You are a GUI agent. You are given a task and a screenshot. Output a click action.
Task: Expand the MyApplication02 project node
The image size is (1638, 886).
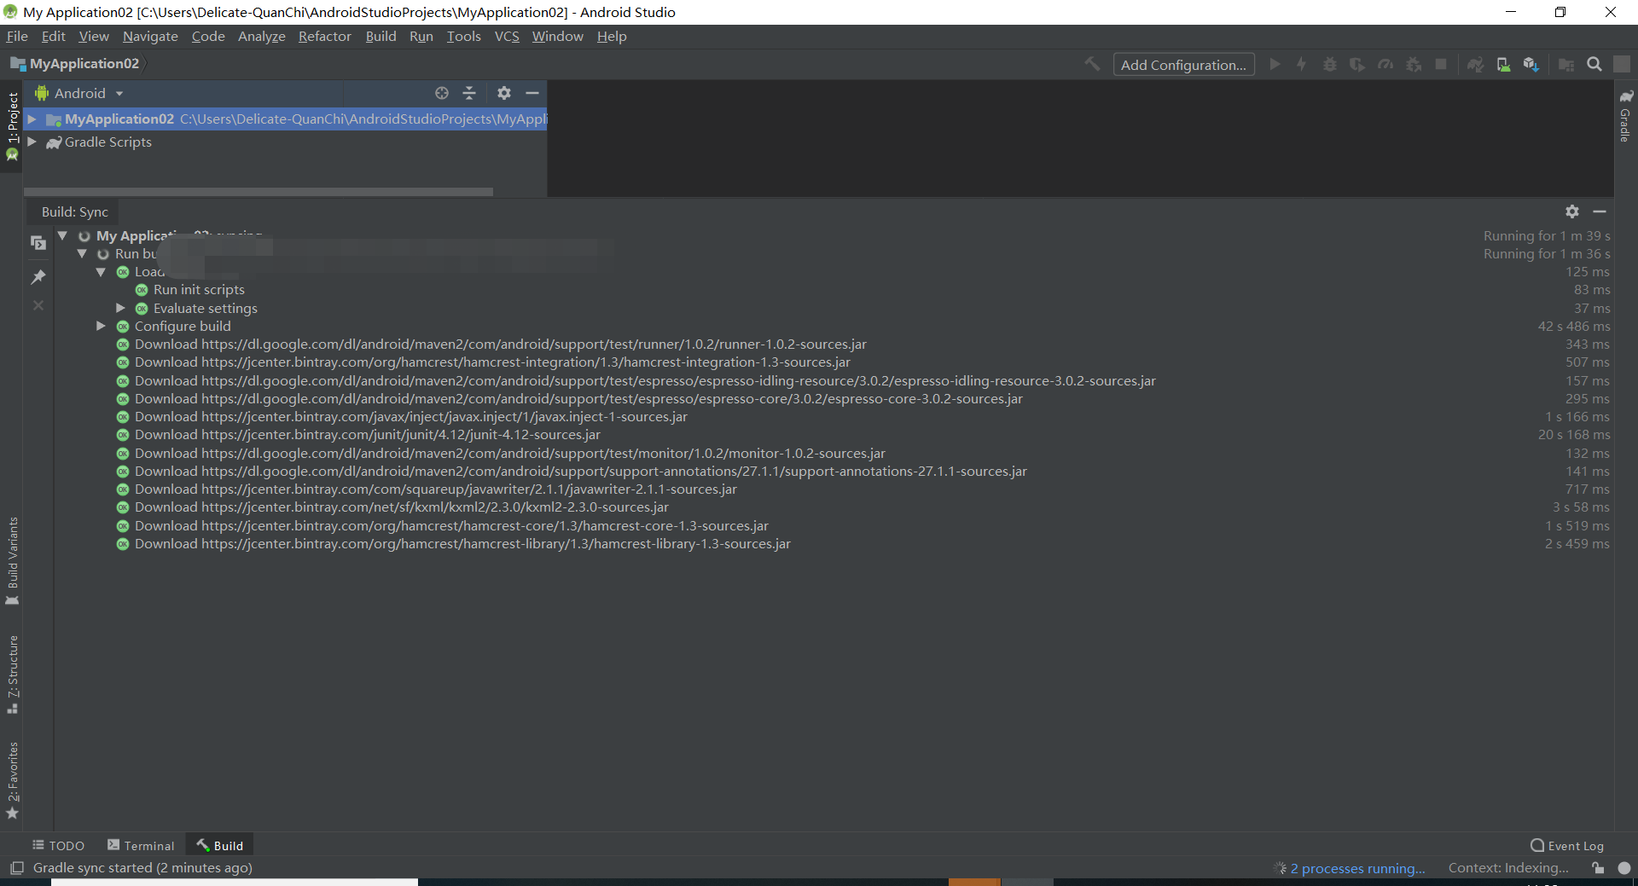(x=32, y=119)
